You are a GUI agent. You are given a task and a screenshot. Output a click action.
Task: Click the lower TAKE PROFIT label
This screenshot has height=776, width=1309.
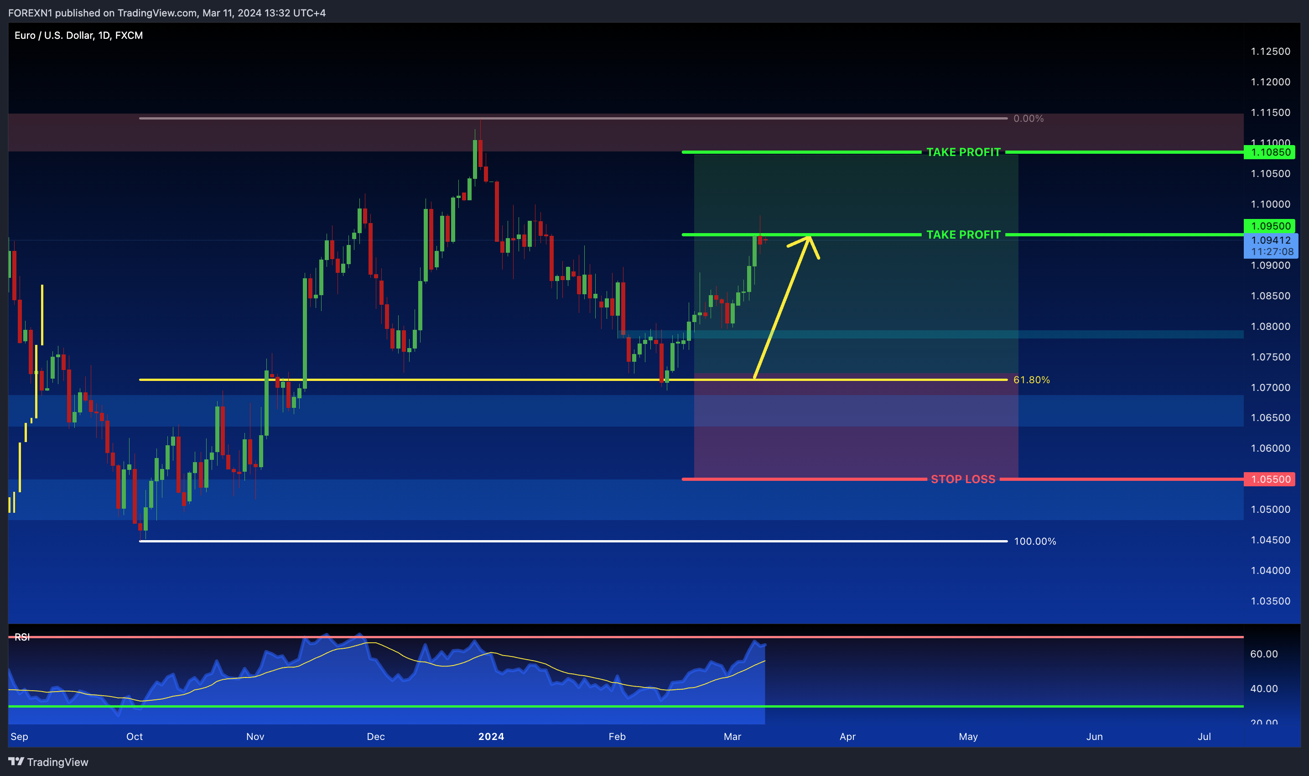pyautogui.click(x=963, y=235)
